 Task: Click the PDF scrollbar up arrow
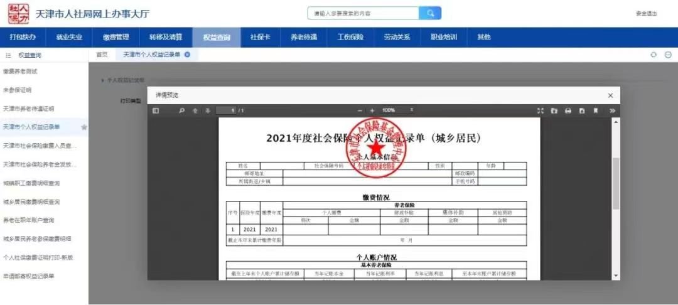tap(616, 121)
